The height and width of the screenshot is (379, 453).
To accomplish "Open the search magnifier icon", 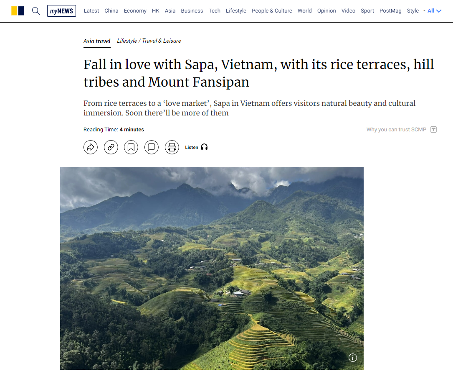I will [36, 11].
